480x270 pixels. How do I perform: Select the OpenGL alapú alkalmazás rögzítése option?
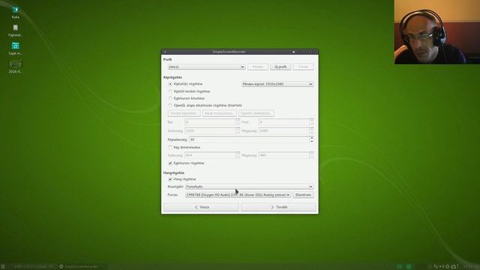tap(170, 105)
